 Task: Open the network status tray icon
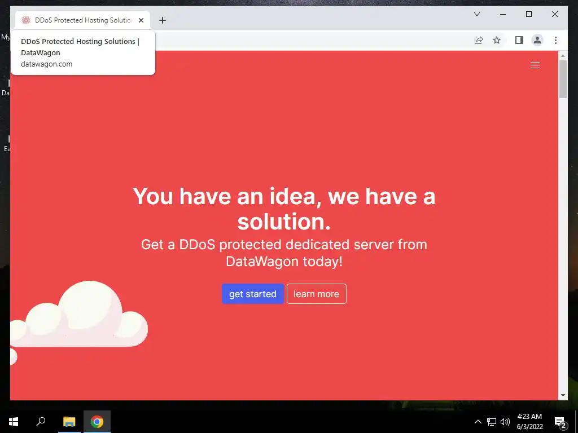492,422
